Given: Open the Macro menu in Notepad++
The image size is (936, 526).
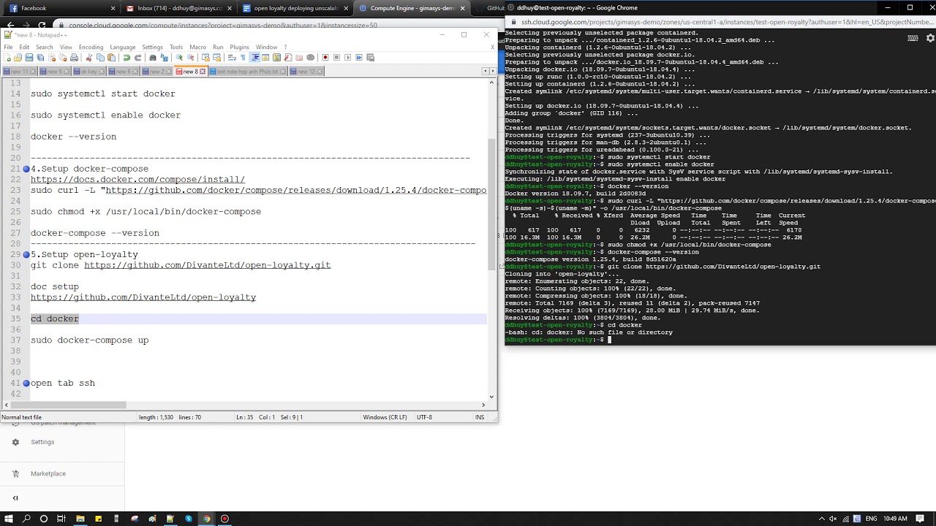Looking at the screenshot, I should [x=197, y=47].
